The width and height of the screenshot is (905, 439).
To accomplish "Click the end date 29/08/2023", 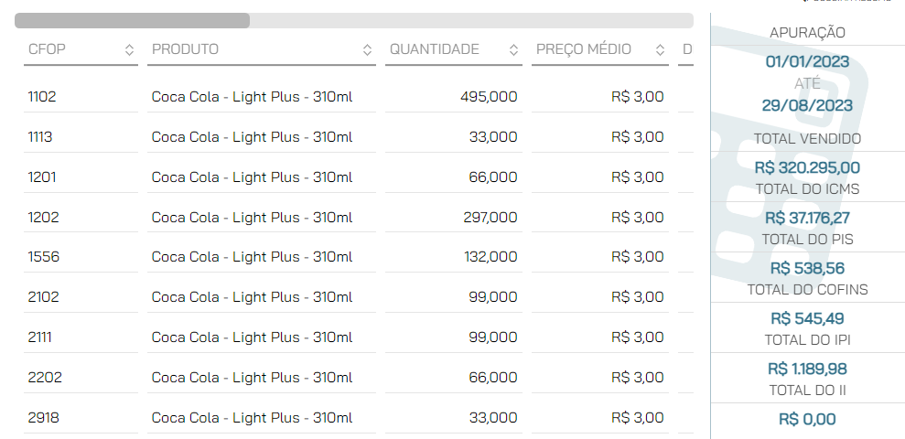I will (x=807, y=105).
